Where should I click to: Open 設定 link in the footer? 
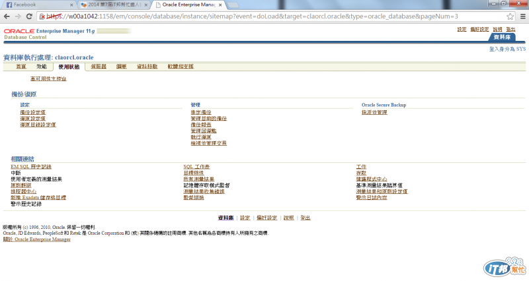point(245,218)
